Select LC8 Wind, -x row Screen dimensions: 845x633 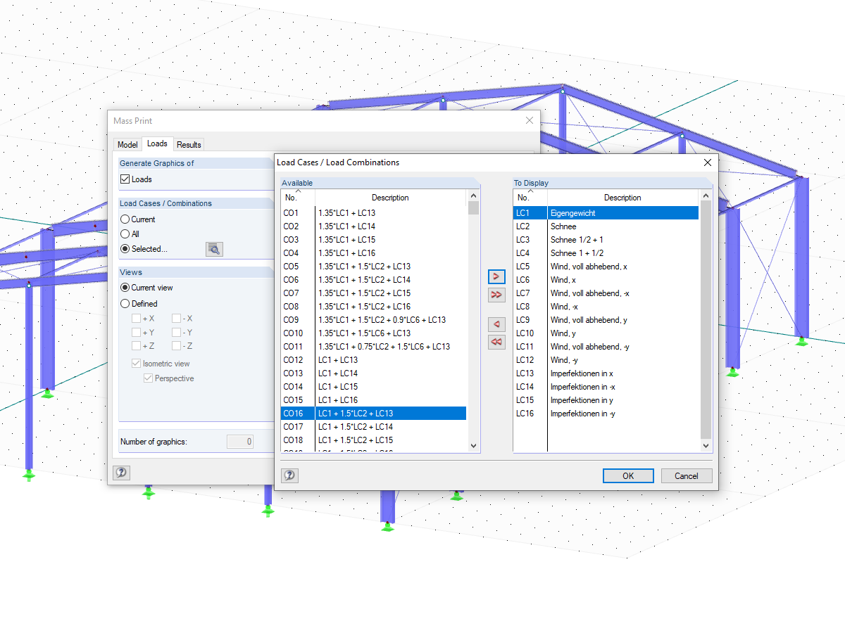click(x=606, y=307)
